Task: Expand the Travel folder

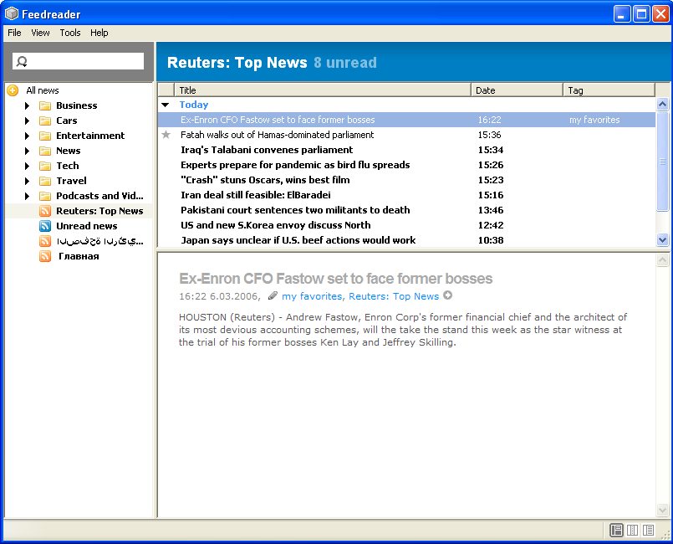Action: coord(27,181)
